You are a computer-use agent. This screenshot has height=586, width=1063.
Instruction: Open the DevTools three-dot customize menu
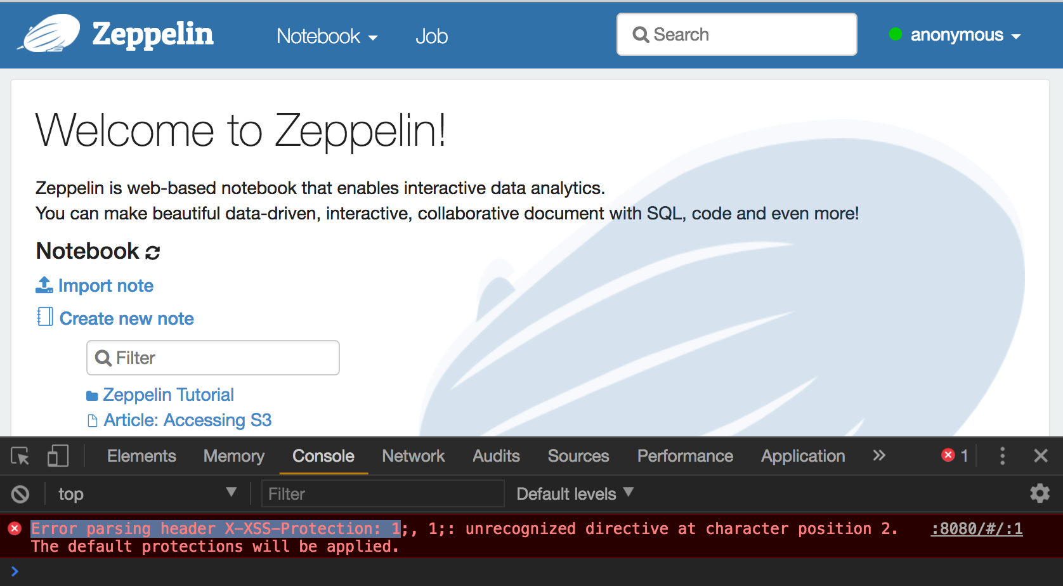pyautogui.click(x=1002, y=456)
